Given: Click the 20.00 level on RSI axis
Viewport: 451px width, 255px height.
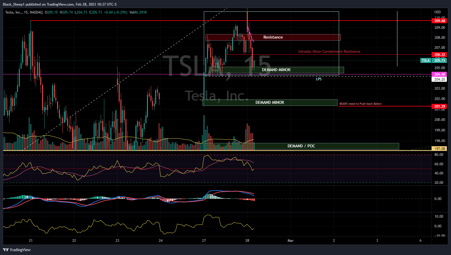Looking at the screenshot, I should tap(439, 183).
